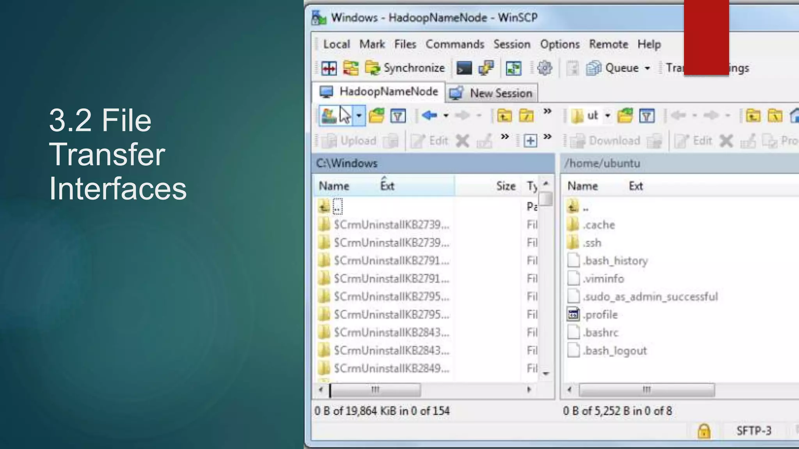Click the remote Delete X icon
This screenshot has height=449, width=799.
coord(726,141)
